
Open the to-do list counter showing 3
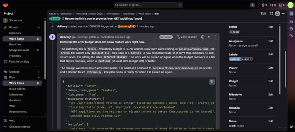282,5
